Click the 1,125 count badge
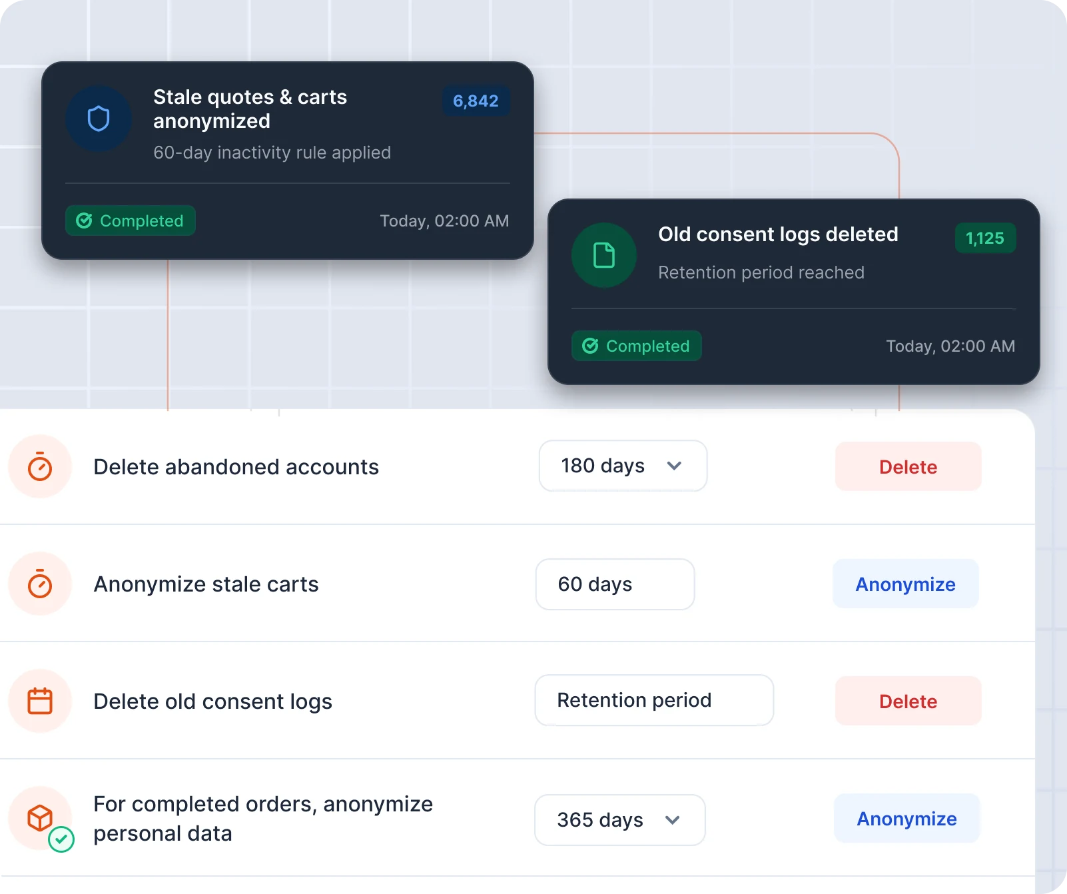 click(985, 238)
